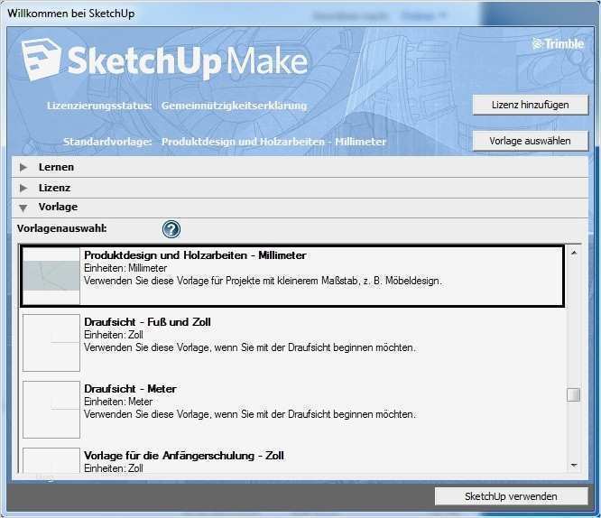601x518 pixels.
Task: Click title Produktdesign und Holzarbeiten - Millimeter
Action: [x=195, y=255]
